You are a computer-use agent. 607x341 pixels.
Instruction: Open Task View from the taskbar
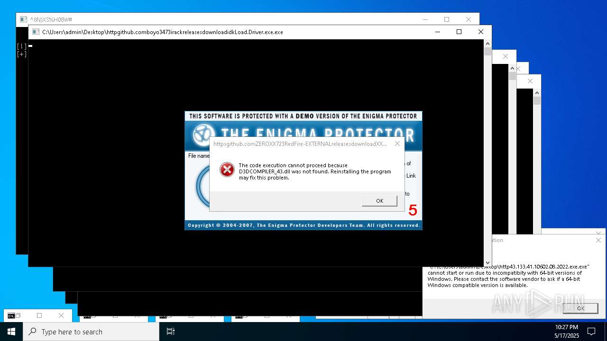(171, 332)
